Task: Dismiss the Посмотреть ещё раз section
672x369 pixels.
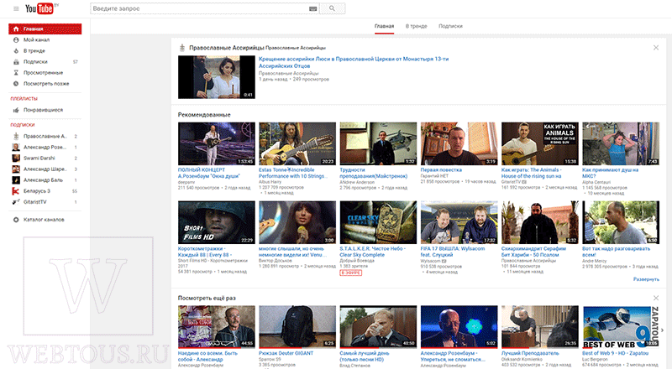Action: click(x=656, y=298)
